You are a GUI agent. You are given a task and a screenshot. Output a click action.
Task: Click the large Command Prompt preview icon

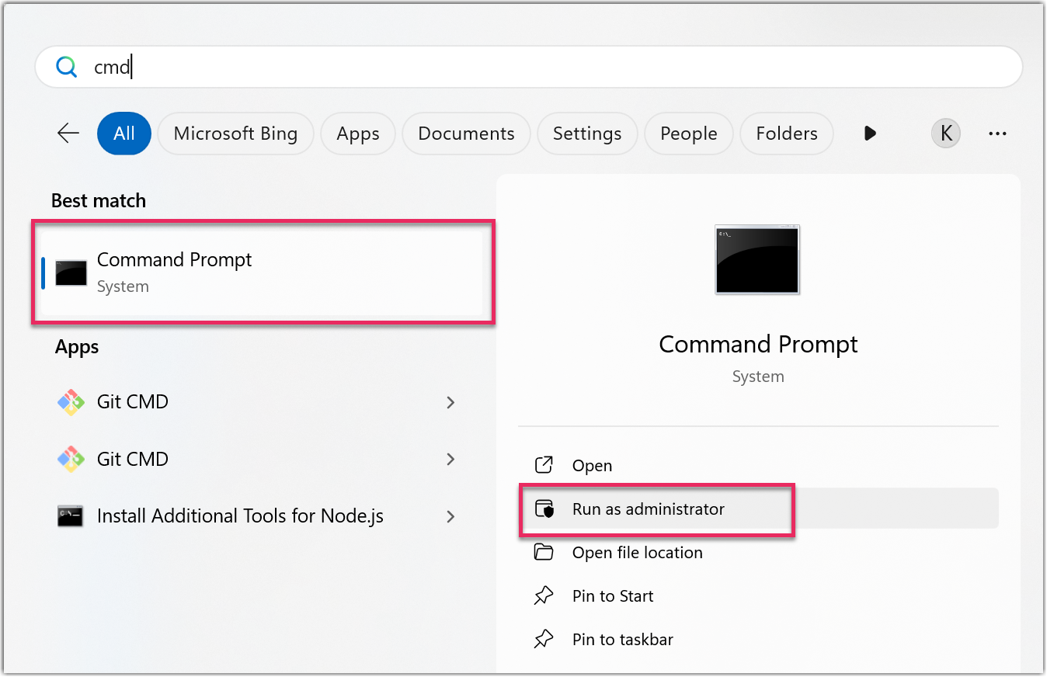[757, 259]
